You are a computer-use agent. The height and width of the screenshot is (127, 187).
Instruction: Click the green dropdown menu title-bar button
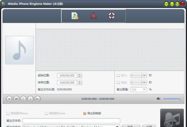coord(166,4)
